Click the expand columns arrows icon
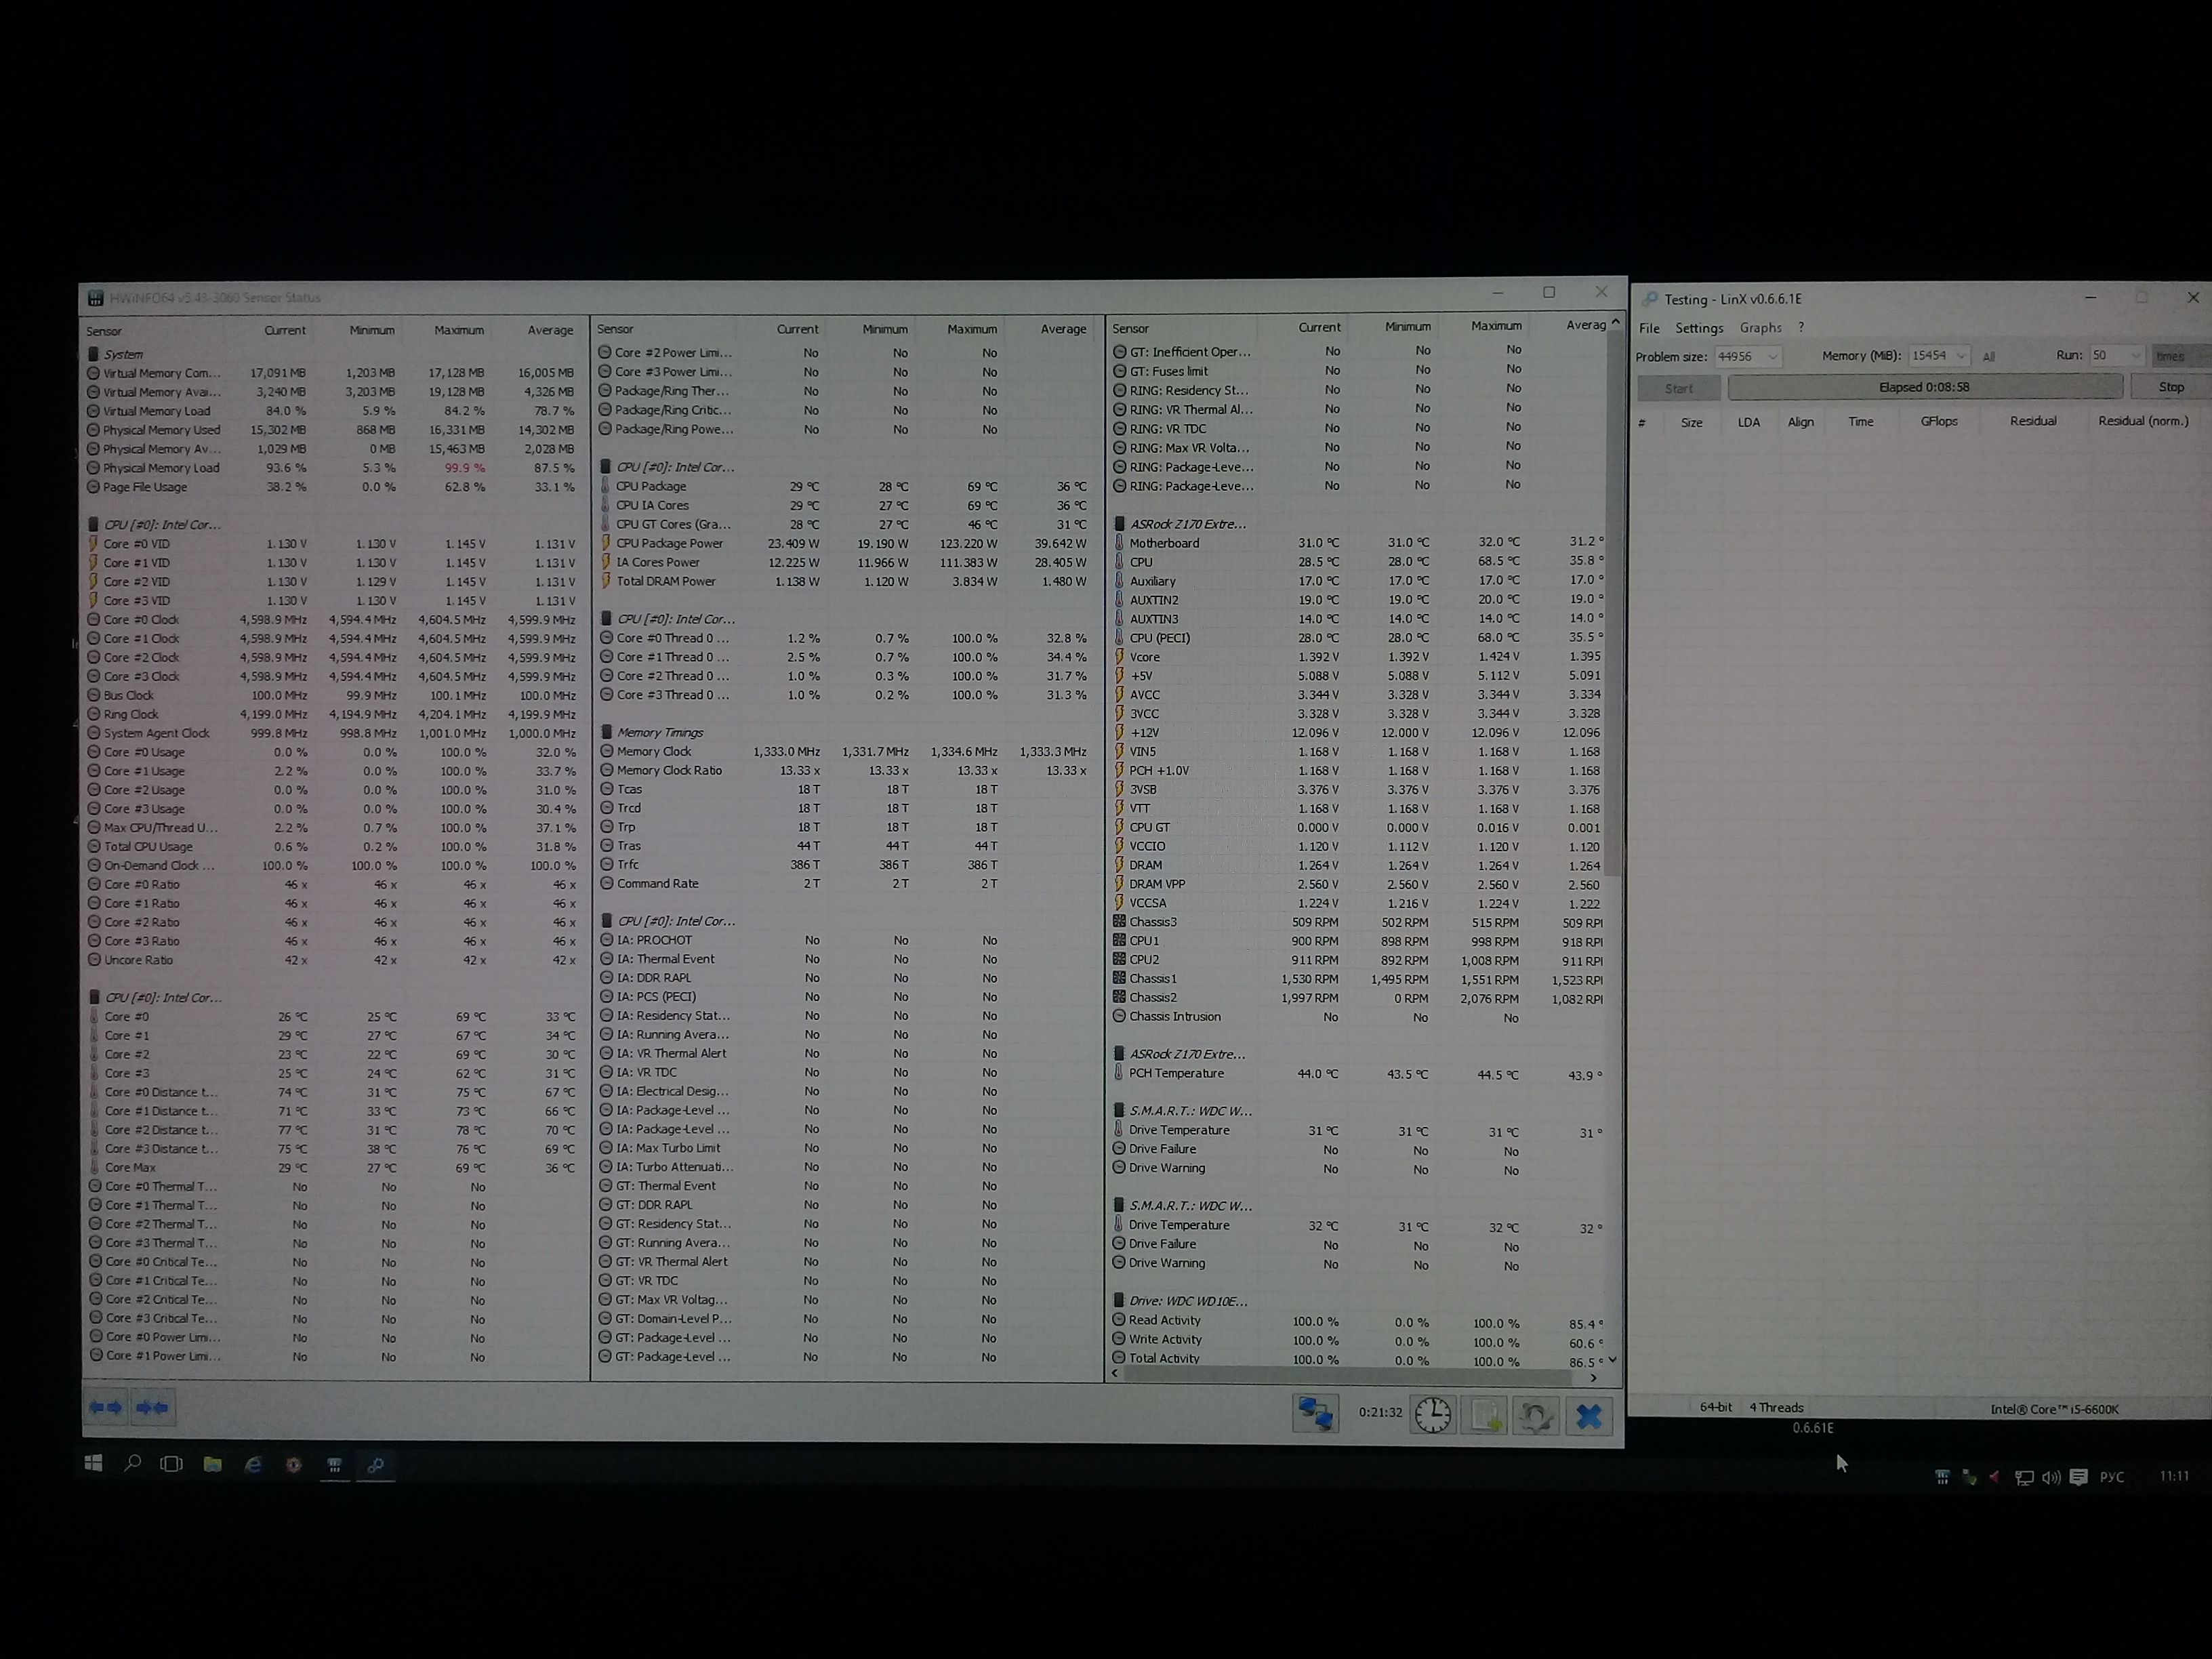 pyautogui.click(x=106, y=1407)
